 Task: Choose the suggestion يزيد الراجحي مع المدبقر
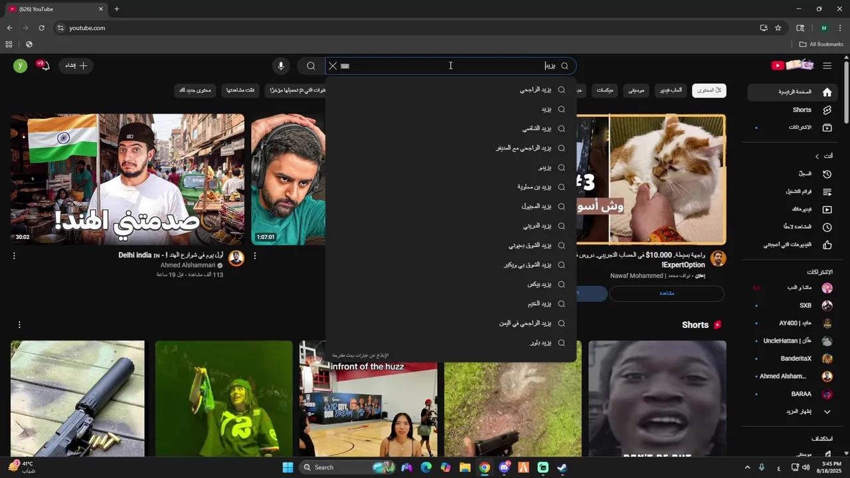pos(451,148)
